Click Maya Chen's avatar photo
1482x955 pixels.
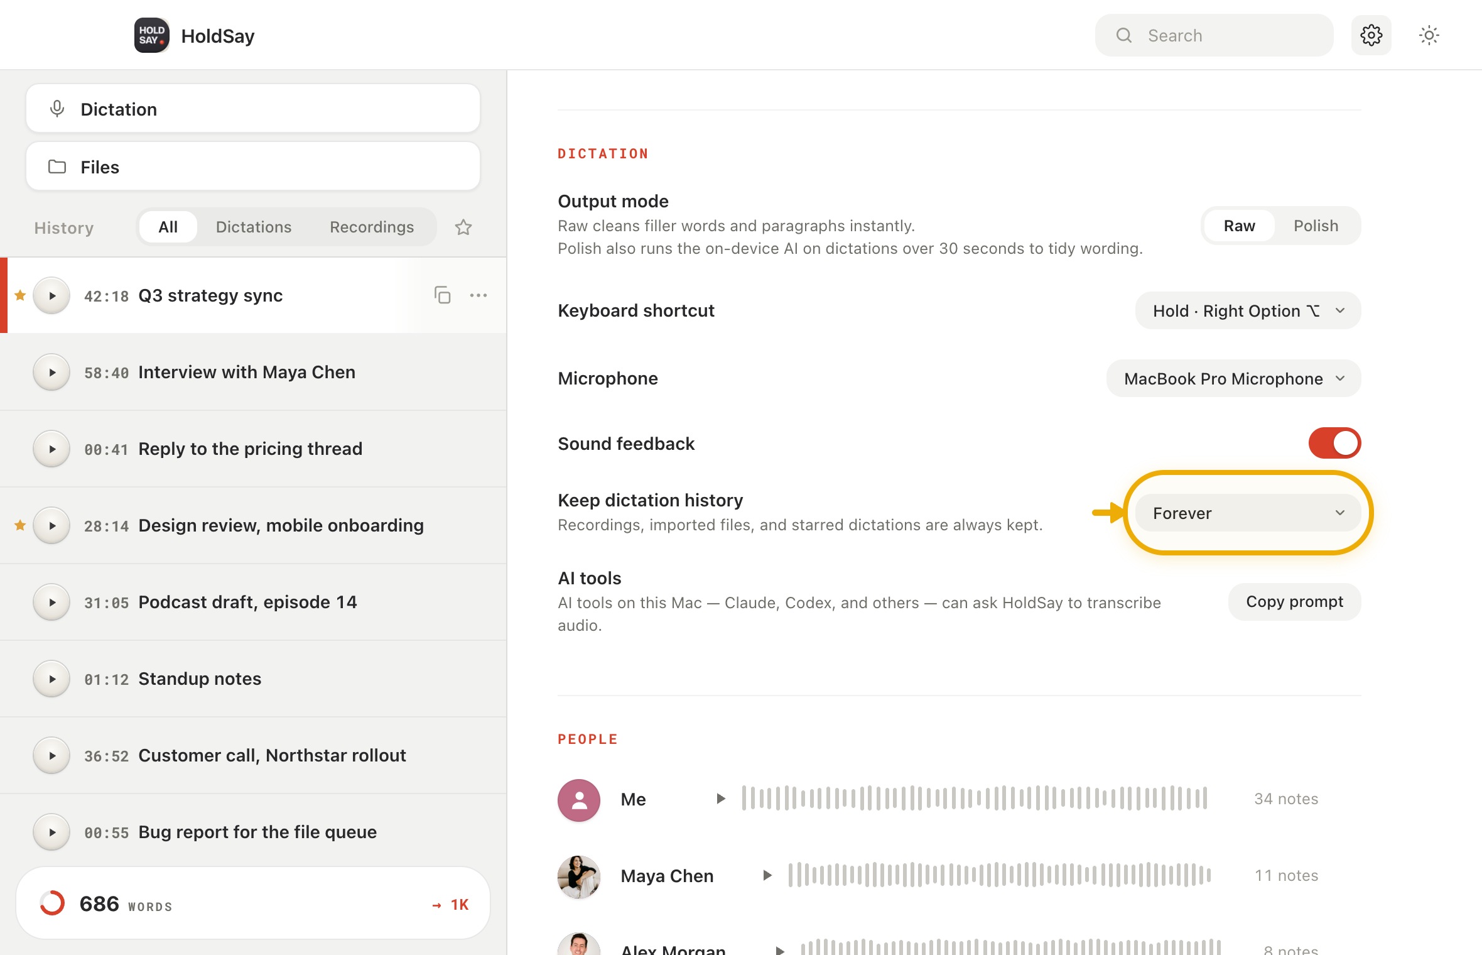click(x=579, y=876)
